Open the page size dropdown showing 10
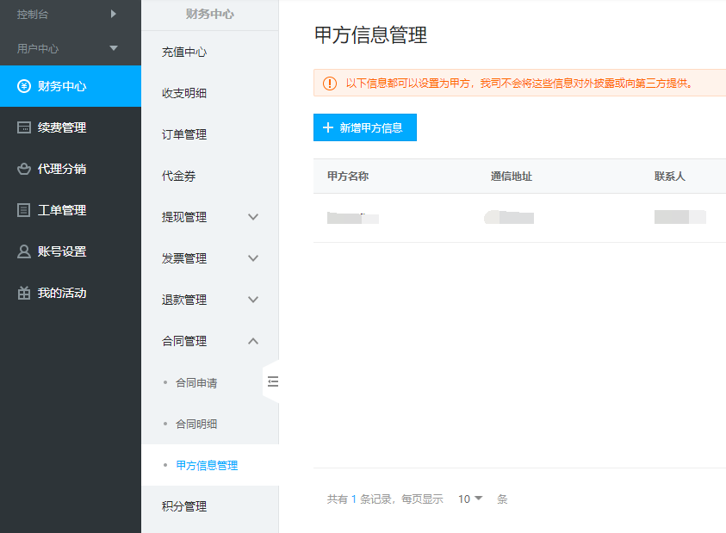Image resolution: width=726 pixels, height=533 pixels. pyautogui.click(x=470, y=499)
